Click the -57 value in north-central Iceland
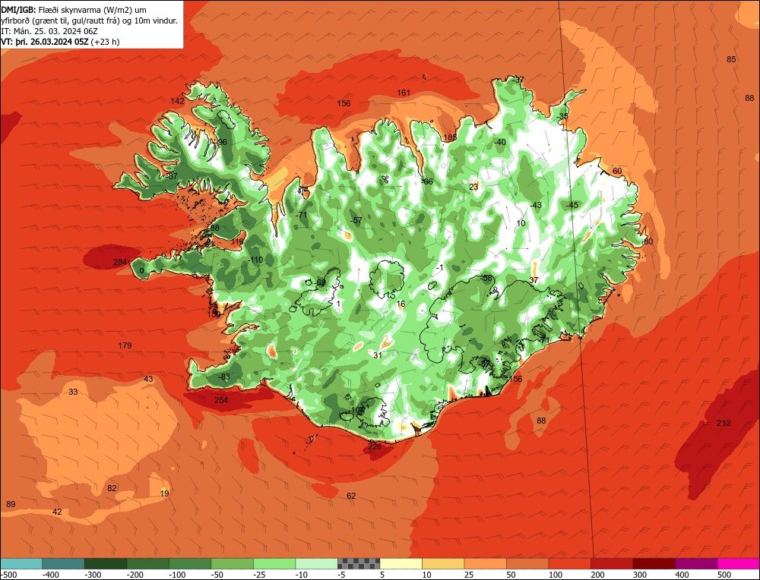This screenshot has width=760, height=580. click(x=356, y=220)
